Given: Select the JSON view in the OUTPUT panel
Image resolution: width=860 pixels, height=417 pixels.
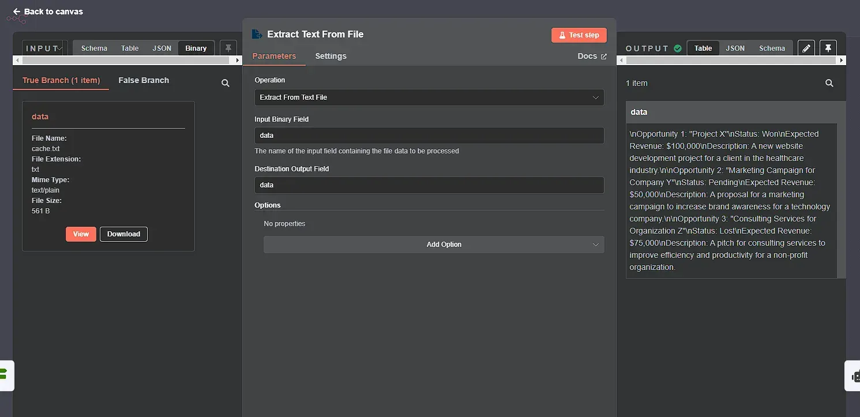Looking at the screenshot, I should pos(735,48).
